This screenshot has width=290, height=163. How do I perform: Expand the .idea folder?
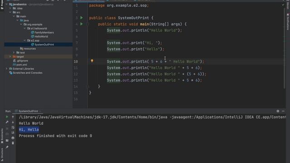[10, 8]
